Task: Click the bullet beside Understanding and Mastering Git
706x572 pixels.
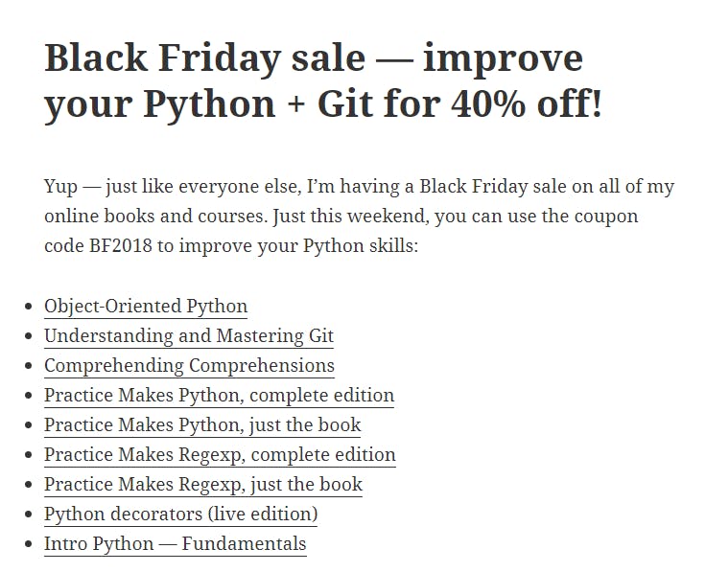Action: [29, 336]
